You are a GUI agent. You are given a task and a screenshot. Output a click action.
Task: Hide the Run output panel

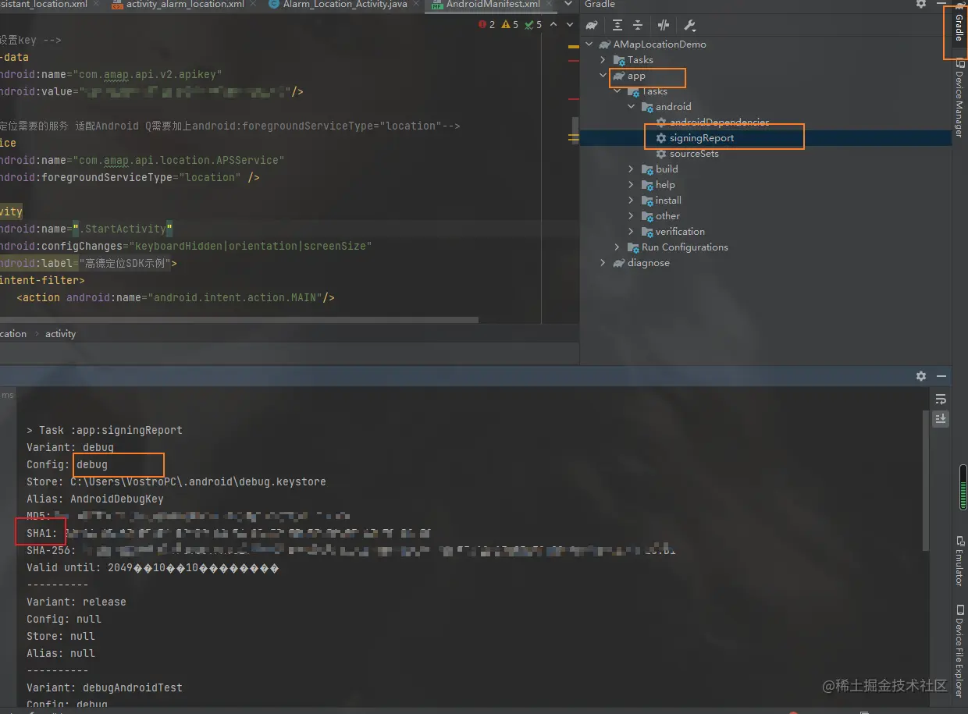coord(941,376)
